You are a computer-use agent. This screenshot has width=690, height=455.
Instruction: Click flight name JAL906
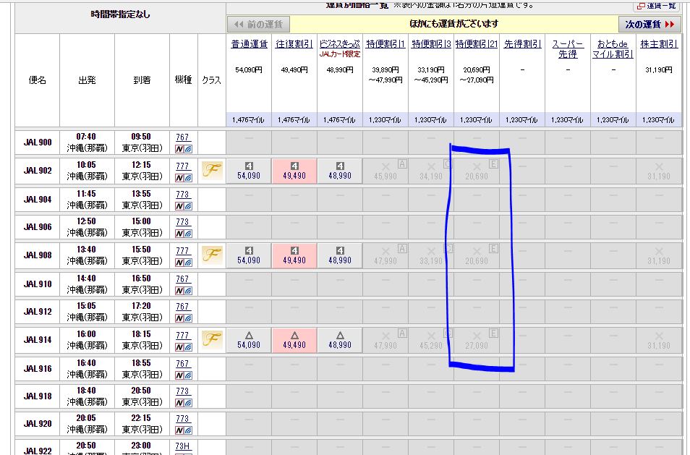click(38, 227)
